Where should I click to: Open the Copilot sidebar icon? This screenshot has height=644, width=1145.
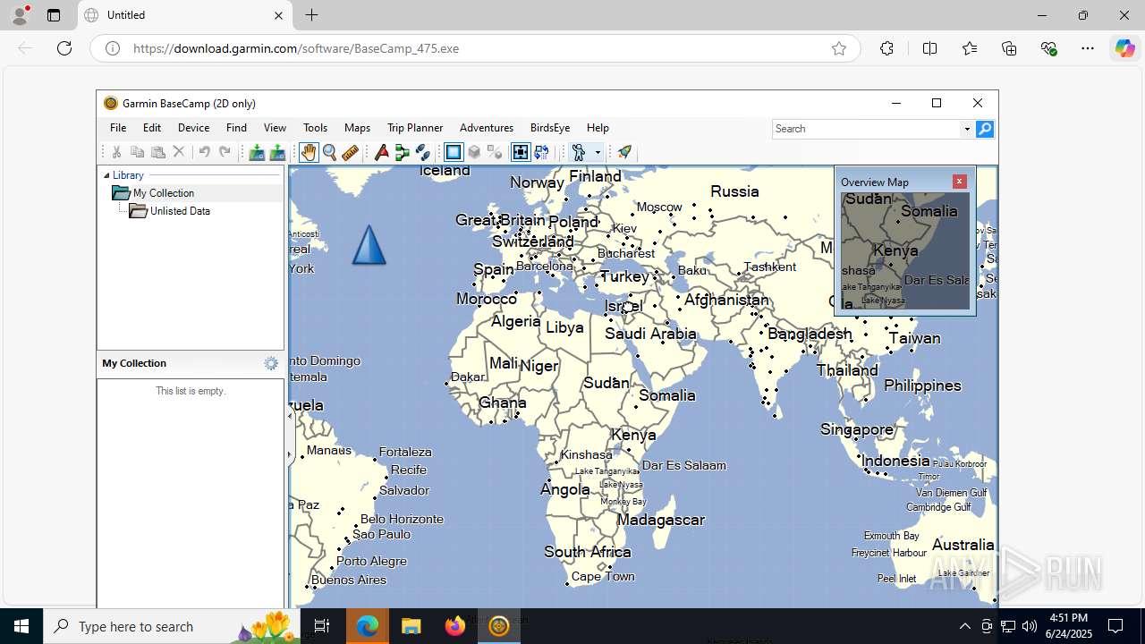click(1124, 48)
